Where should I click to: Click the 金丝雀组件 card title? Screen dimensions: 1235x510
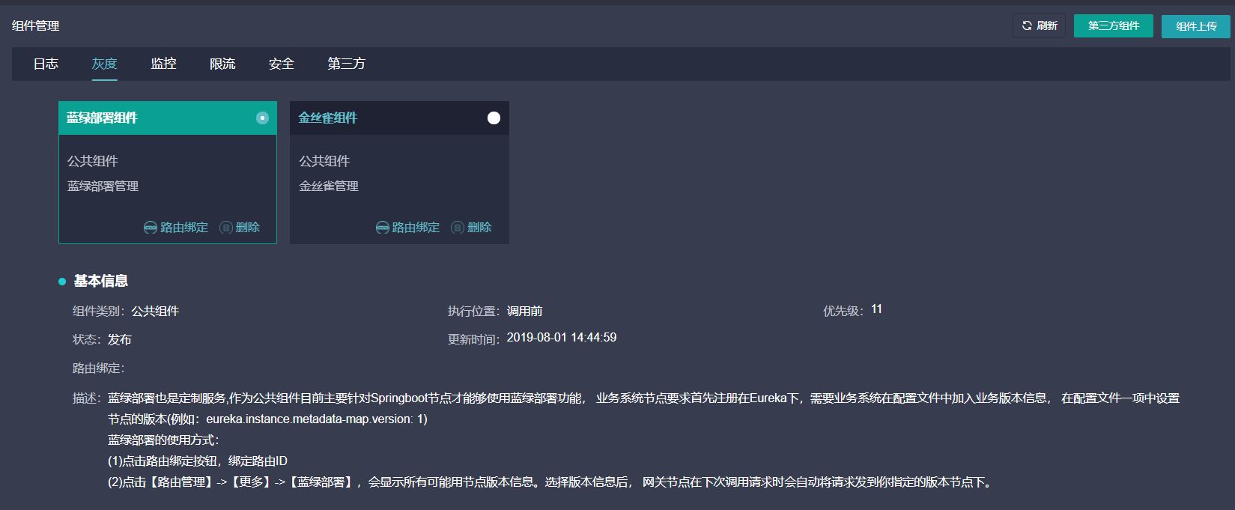[x=328, y=118]
